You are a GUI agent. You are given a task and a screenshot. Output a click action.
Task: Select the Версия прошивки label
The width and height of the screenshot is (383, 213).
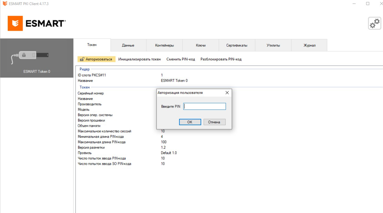pyautogui.click(x=91, y=120)
